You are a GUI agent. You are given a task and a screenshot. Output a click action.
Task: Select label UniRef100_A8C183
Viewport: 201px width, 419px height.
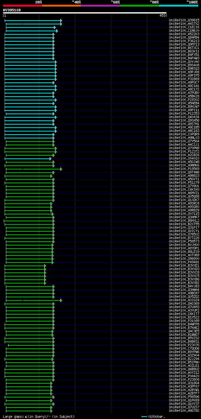pos(184,131)
